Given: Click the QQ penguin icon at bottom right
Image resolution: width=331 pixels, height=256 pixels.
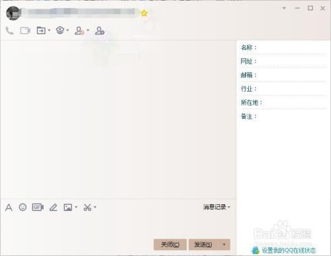Looking at the screenshot, I should tap(256, 250).
